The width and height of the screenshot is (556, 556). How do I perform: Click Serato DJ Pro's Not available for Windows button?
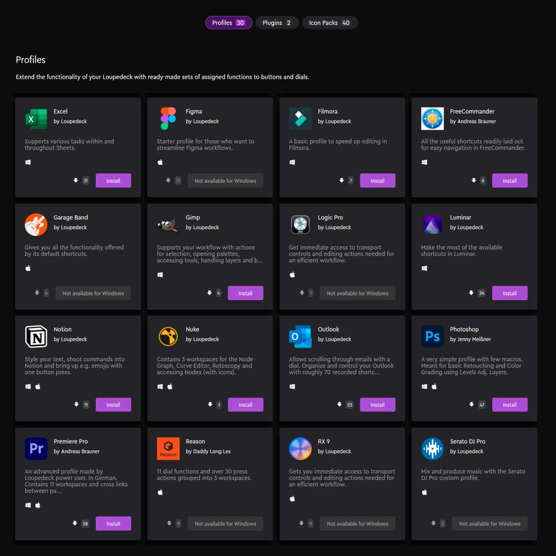tap(490, 524)
